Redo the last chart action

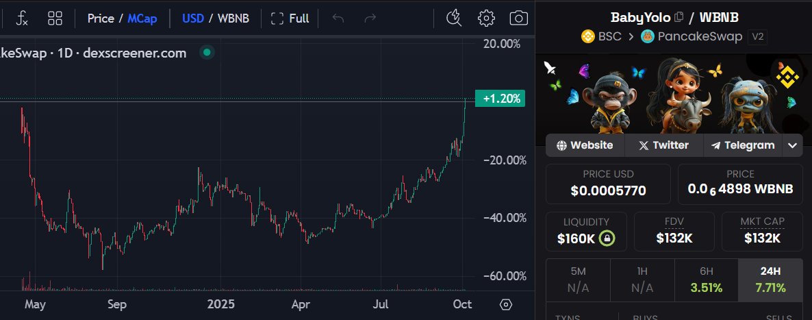click(x=370, y=19)
